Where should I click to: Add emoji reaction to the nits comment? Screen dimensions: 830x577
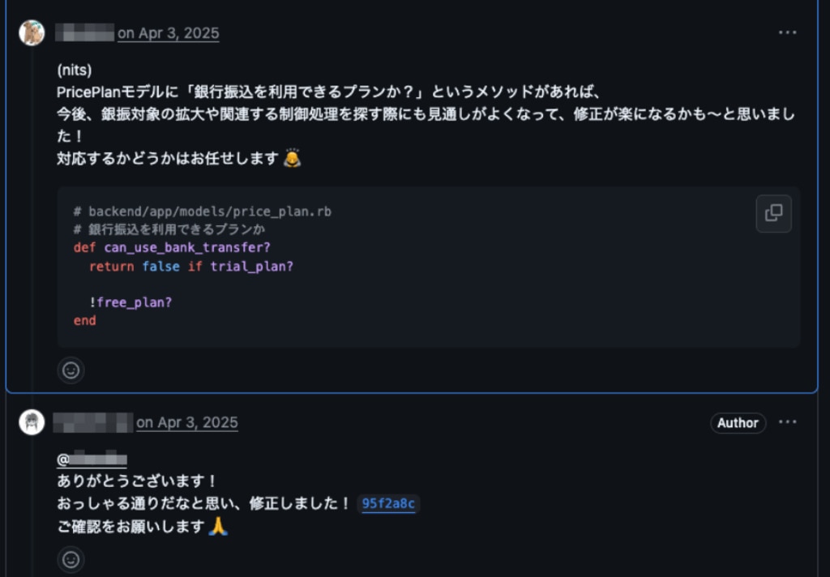71,370
